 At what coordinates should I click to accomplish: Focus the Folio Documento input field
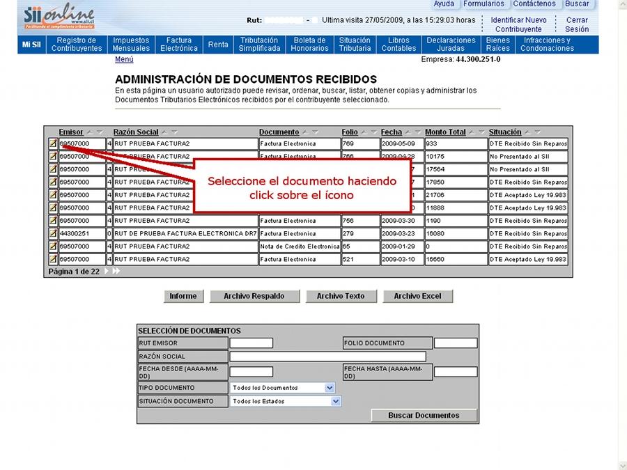(456, 343)
